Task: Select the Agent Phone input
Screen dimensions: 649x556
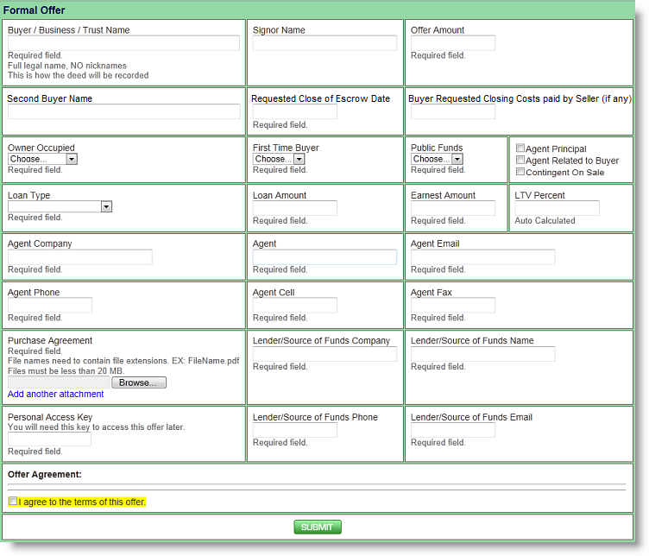Action: (x=50, y=305)
